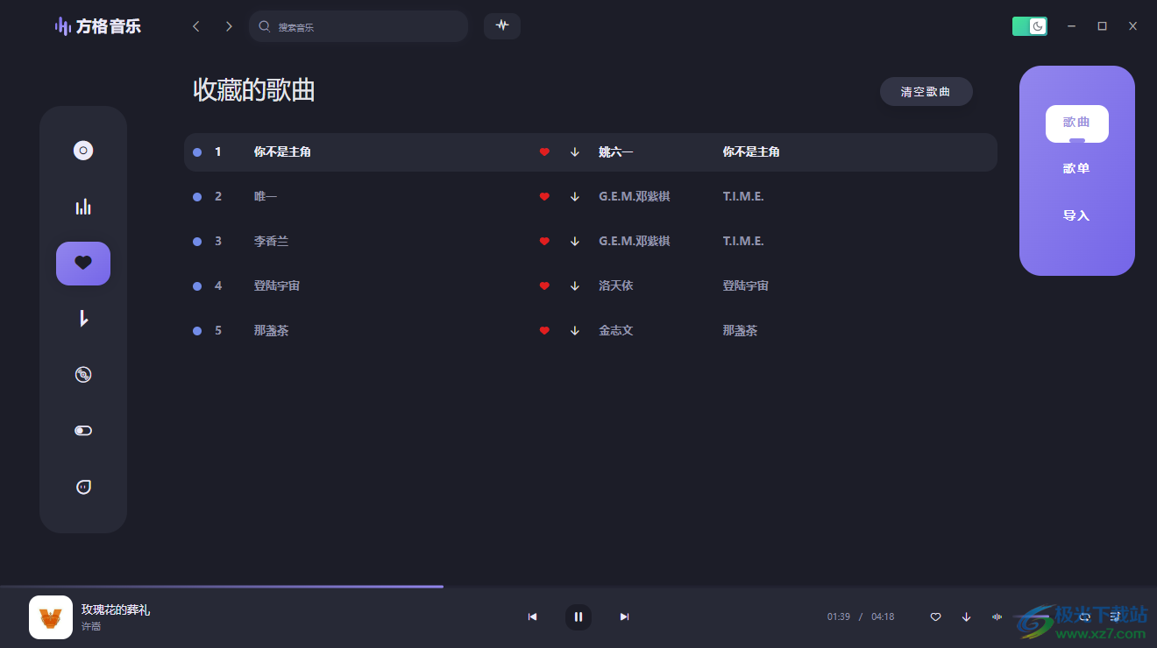Open the CD playback page in sidebar
This screenshot has width=1157, height=648.
coord(82,374)
